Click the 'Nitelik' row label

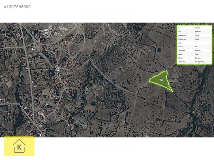(x=180, y=54)
